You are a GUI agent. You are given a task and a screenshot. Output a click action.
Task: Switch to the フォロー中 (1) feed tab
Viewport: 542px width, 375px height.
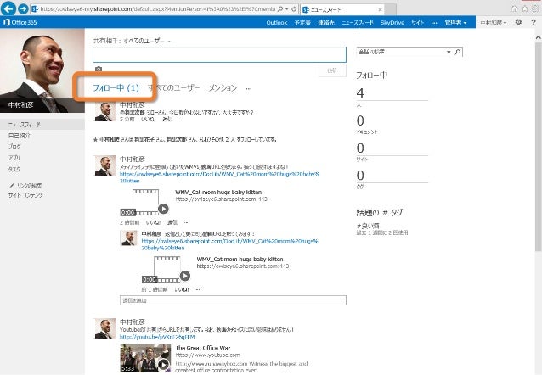point(116,87)
